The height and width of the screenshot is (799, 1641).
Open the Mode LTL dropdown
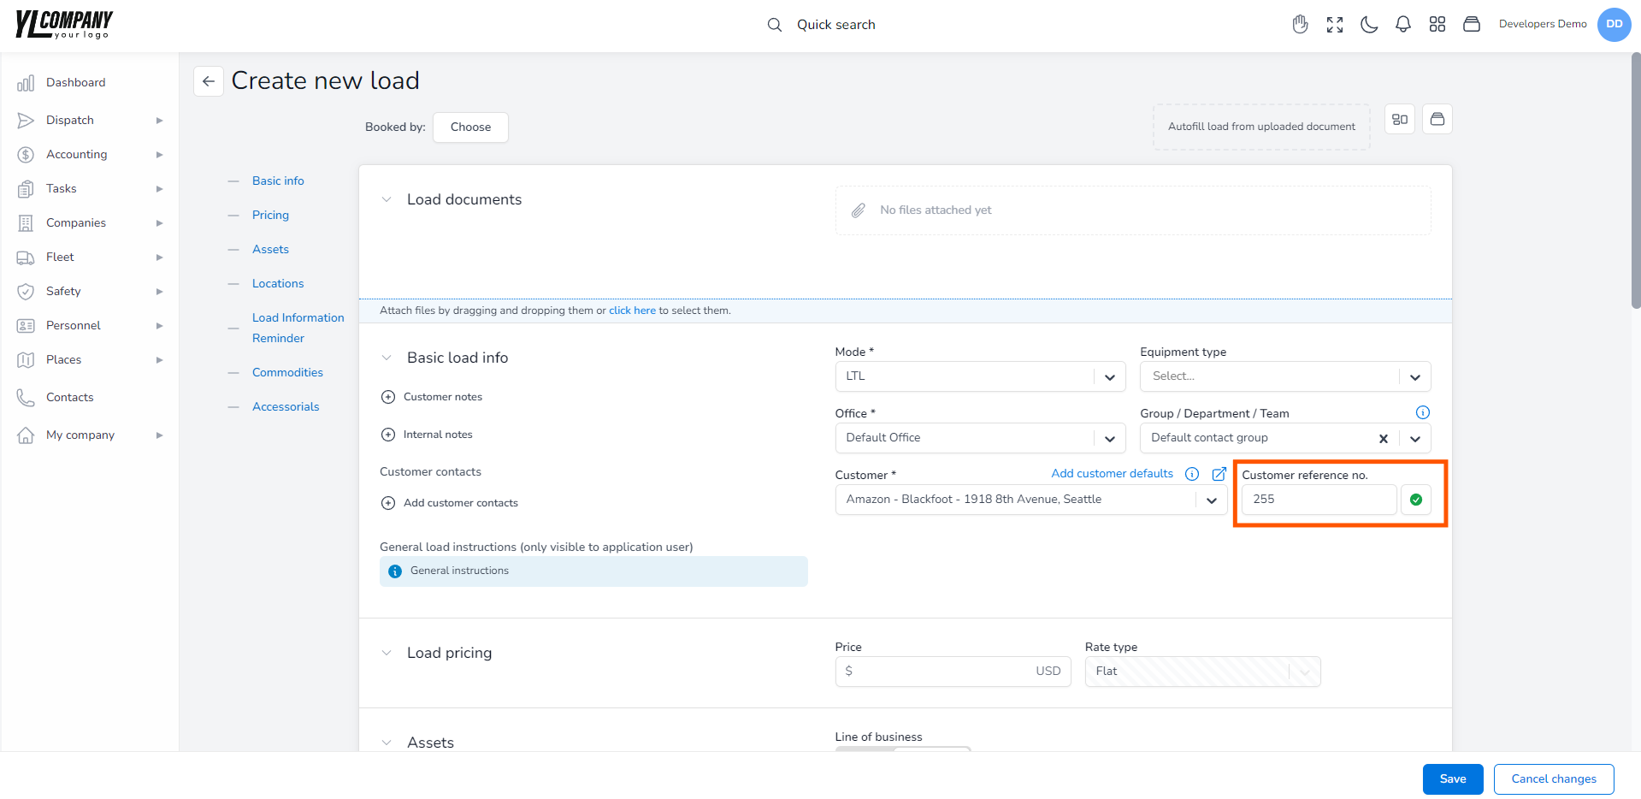980,376
